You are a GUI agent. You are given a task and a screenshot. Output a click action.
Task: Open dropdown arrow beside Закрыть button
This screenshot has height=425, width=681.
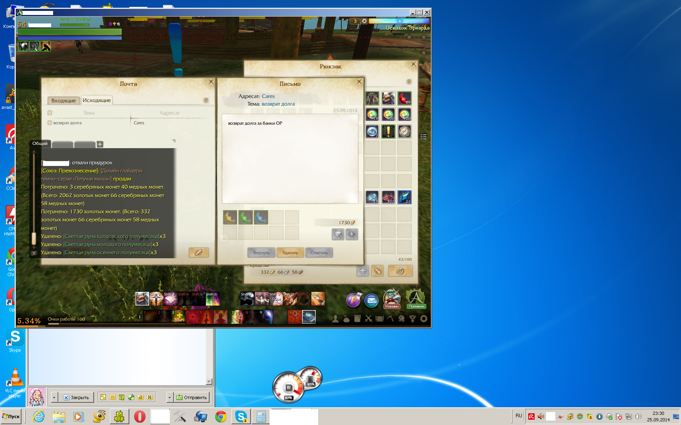[x=54, y=397]
